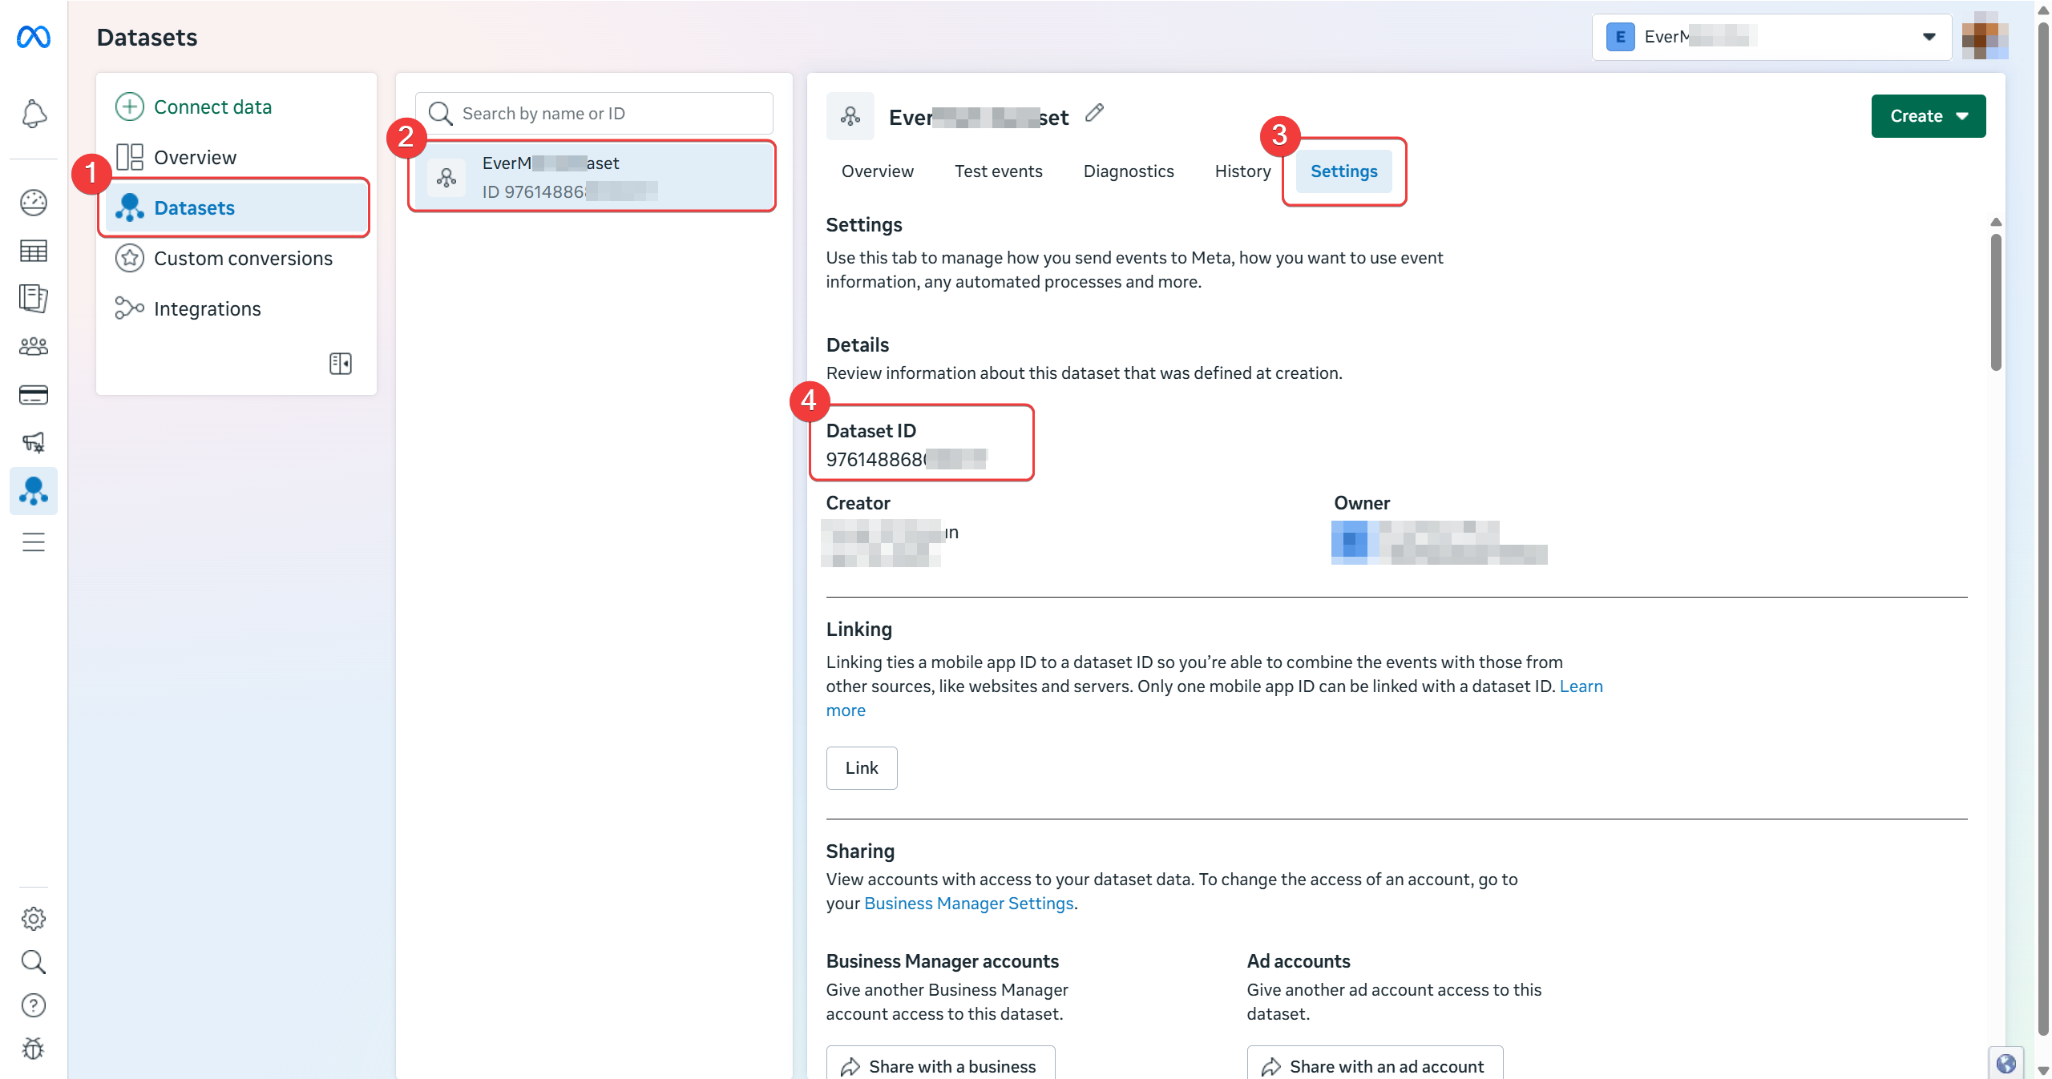Open notifications bell in sidebar
This screenshot has width=2052, height=1079.
(34, 114)
